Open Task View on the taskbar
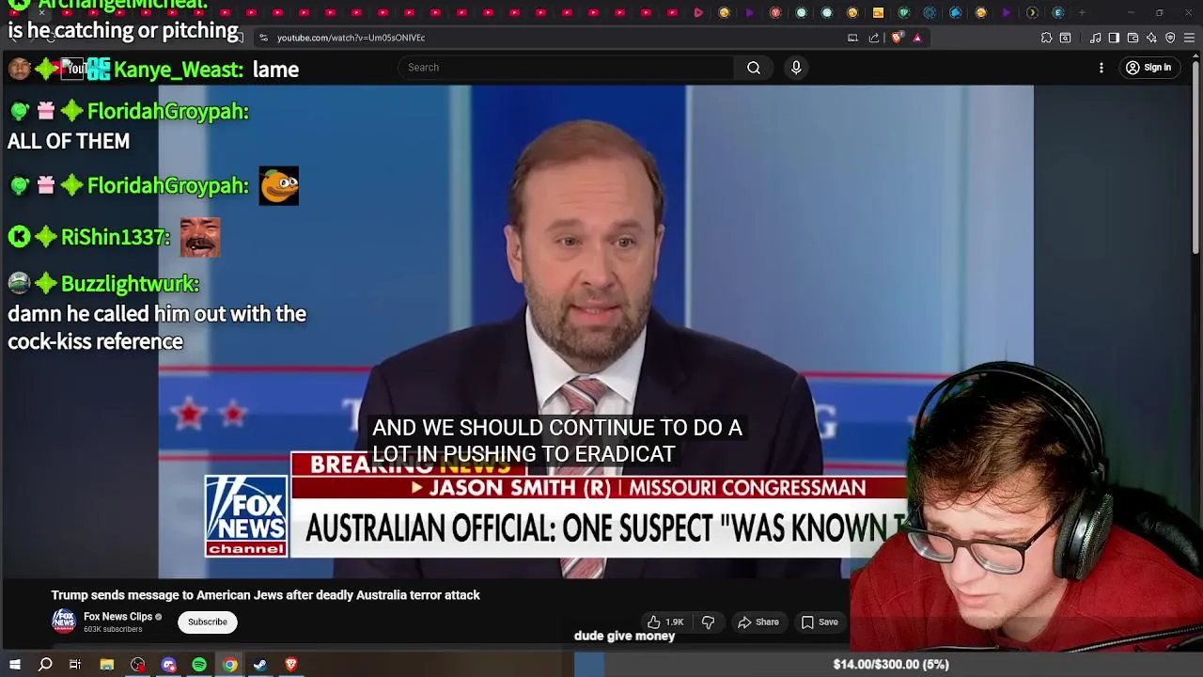Viewport: 1203px width, 677px height. (75, 665)
